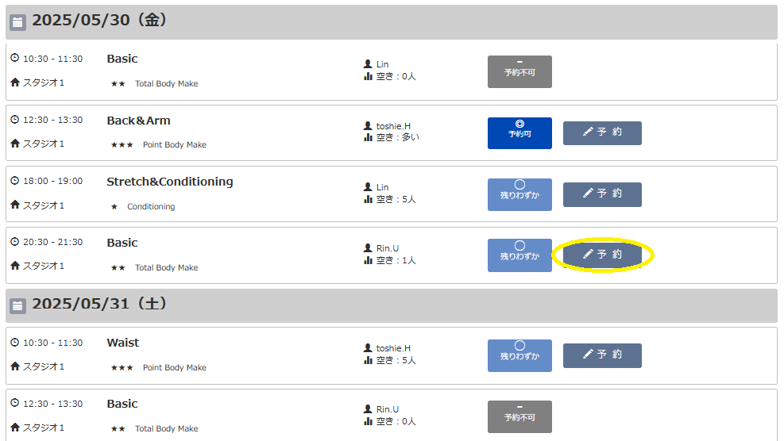
Task: Click calendar icon beside 2025/05/31 header
Action: point(18,305)
